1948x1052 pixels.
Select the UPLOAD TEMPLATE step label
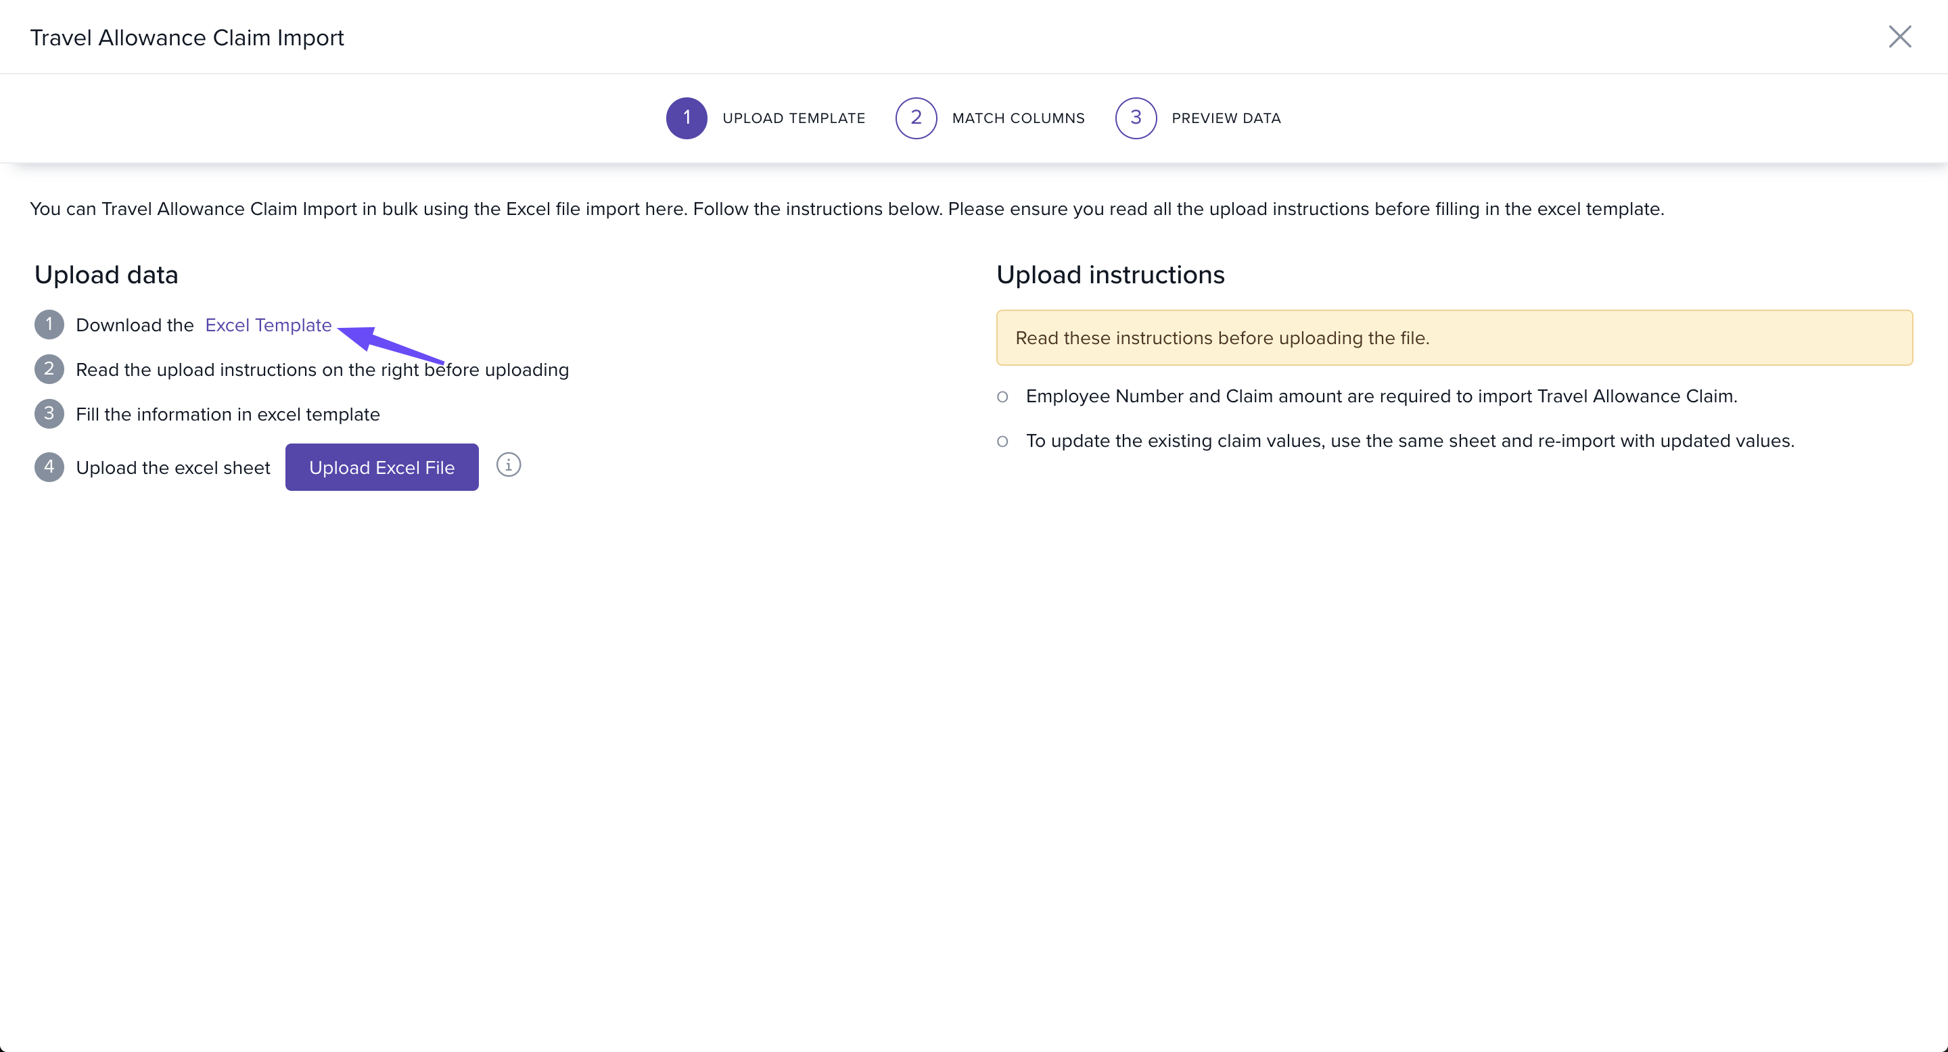pyautogui.click(x=793, y=118)
